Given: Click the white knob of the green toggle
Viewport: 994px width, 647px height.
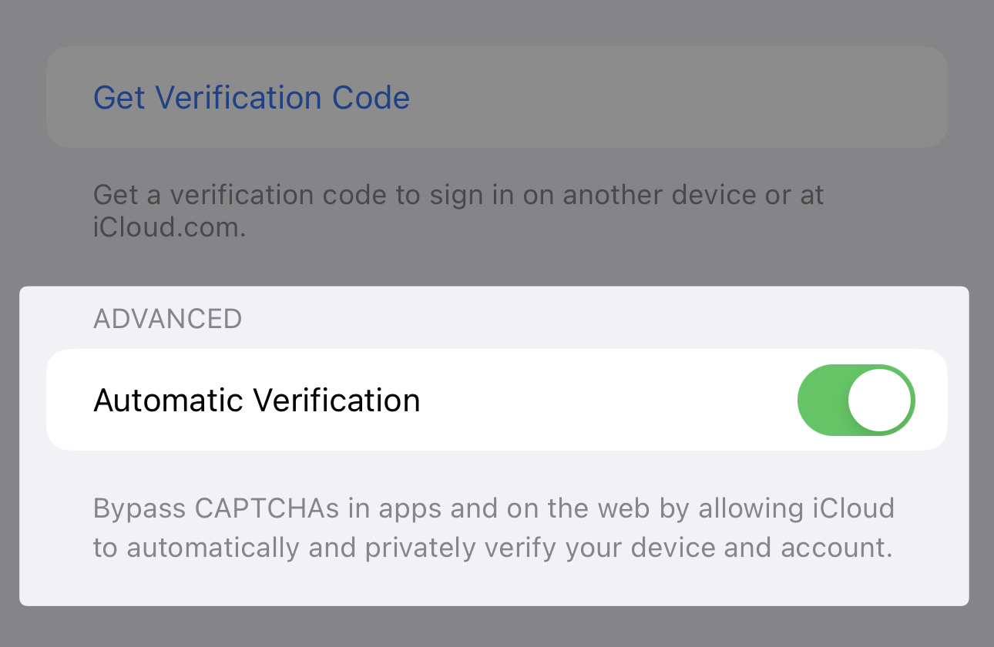Looking at the screenshot, I should (x=880, y=401).
